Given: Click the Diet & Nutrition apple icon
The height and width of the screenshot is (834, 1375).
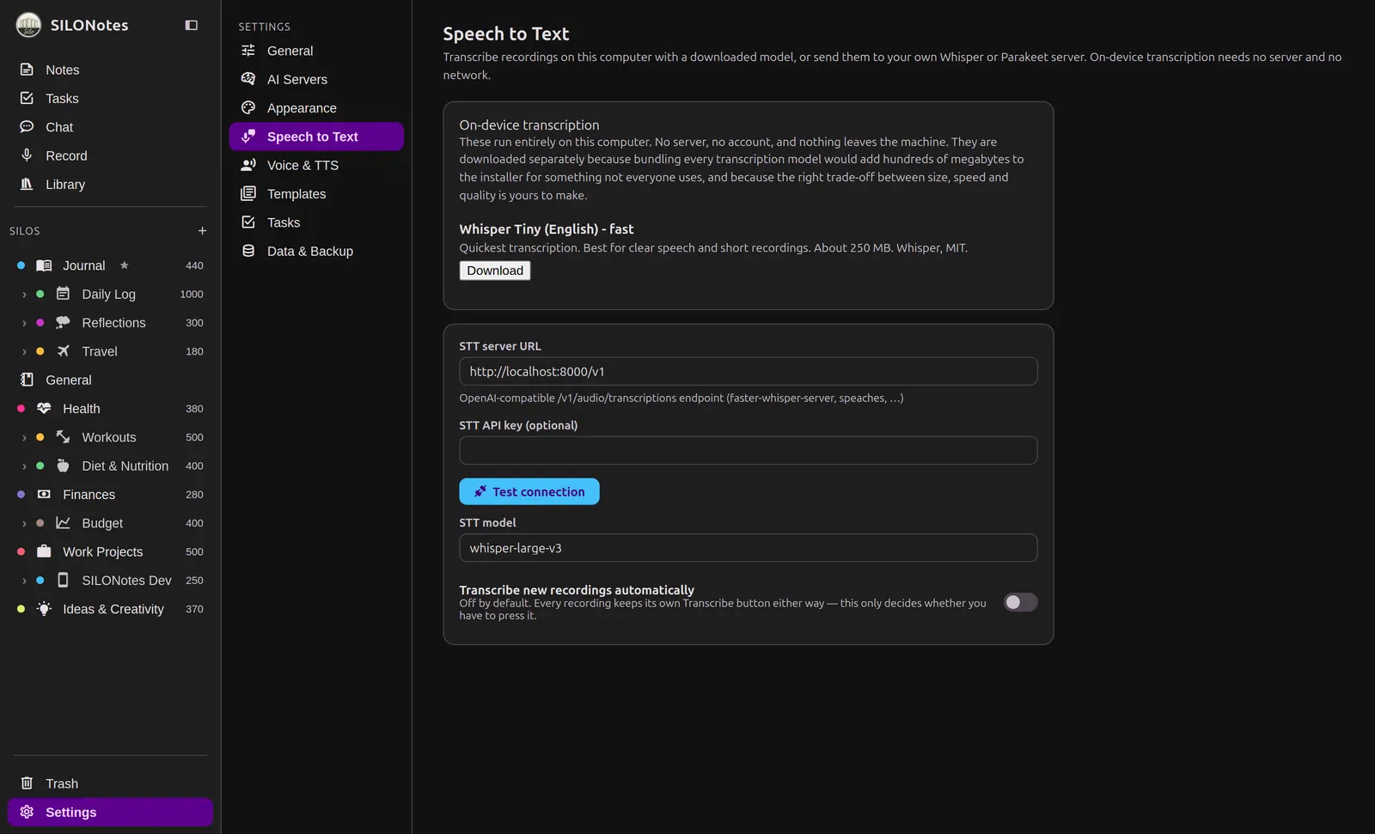Looking at the screenshot, I should coord(63,466).
